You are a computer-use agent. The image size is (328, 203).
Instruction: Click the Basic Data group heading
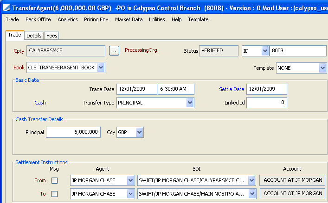click(x=27, y=80)
